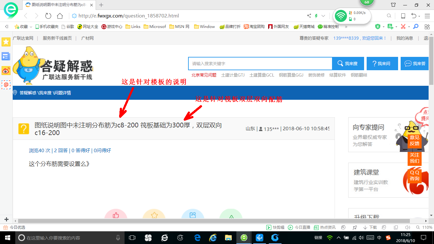The image size is (434, 244).
Task: Select 钢筋算量GGJ category link
Action: tap(291, 75)
